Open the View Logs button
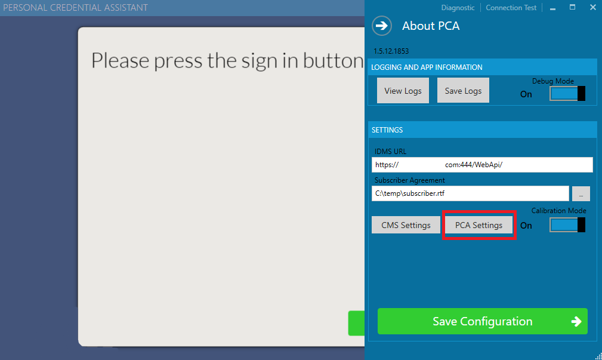 click(x=403, y=91)
